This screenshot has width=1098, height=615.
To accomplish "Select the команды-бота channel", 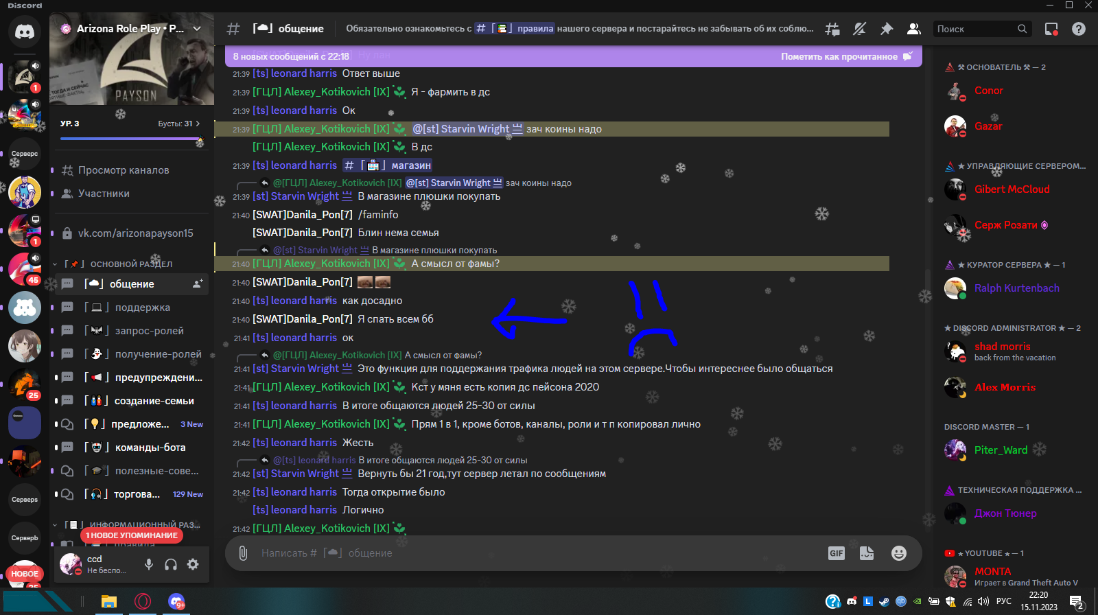I will coord(130,448).
